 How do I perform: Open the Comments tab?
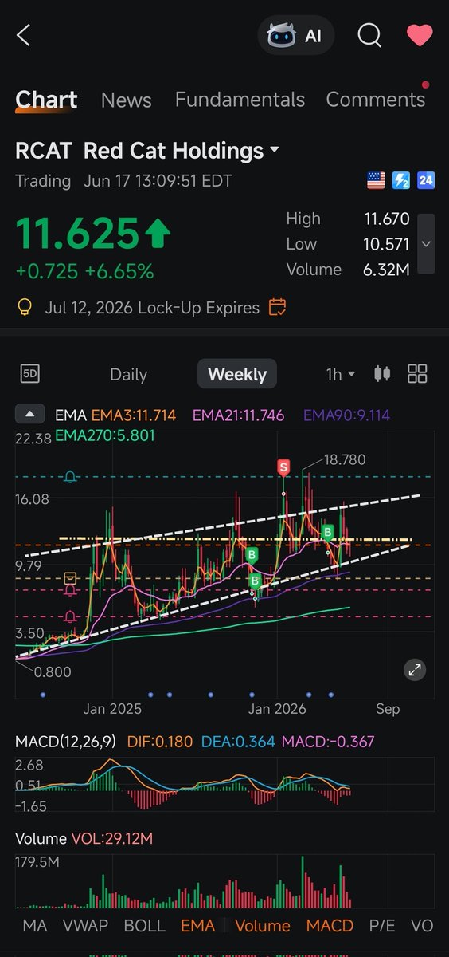376,100
